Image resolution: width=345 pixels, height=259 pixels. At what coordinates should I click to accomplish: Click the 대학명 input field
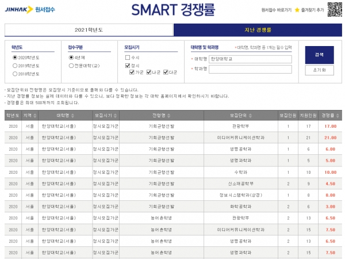(x=251, y=59)
